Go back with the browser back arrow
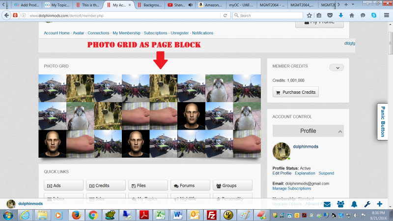Viewport: 393px width, 221px height. (x=6, y=16)
